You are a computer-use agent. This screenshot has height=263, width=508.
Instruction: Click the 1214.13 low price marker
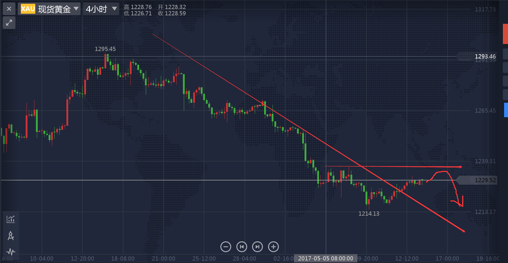369,214
